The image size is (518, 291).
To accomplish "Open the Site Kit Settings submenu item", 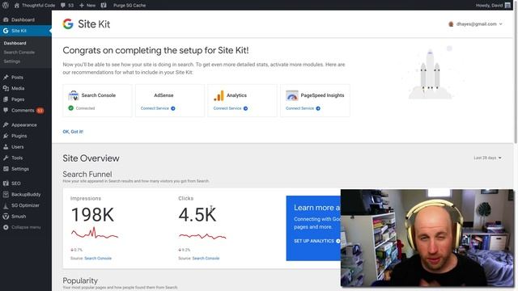I will (12, 61).
